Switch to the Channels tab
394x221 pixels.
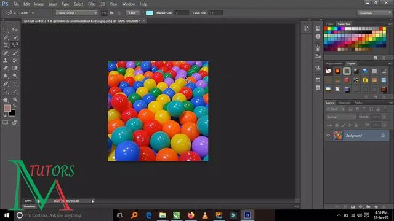point(344,103)
